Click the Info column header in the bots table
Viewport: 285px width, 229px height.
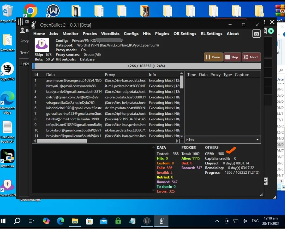point(152,75)
